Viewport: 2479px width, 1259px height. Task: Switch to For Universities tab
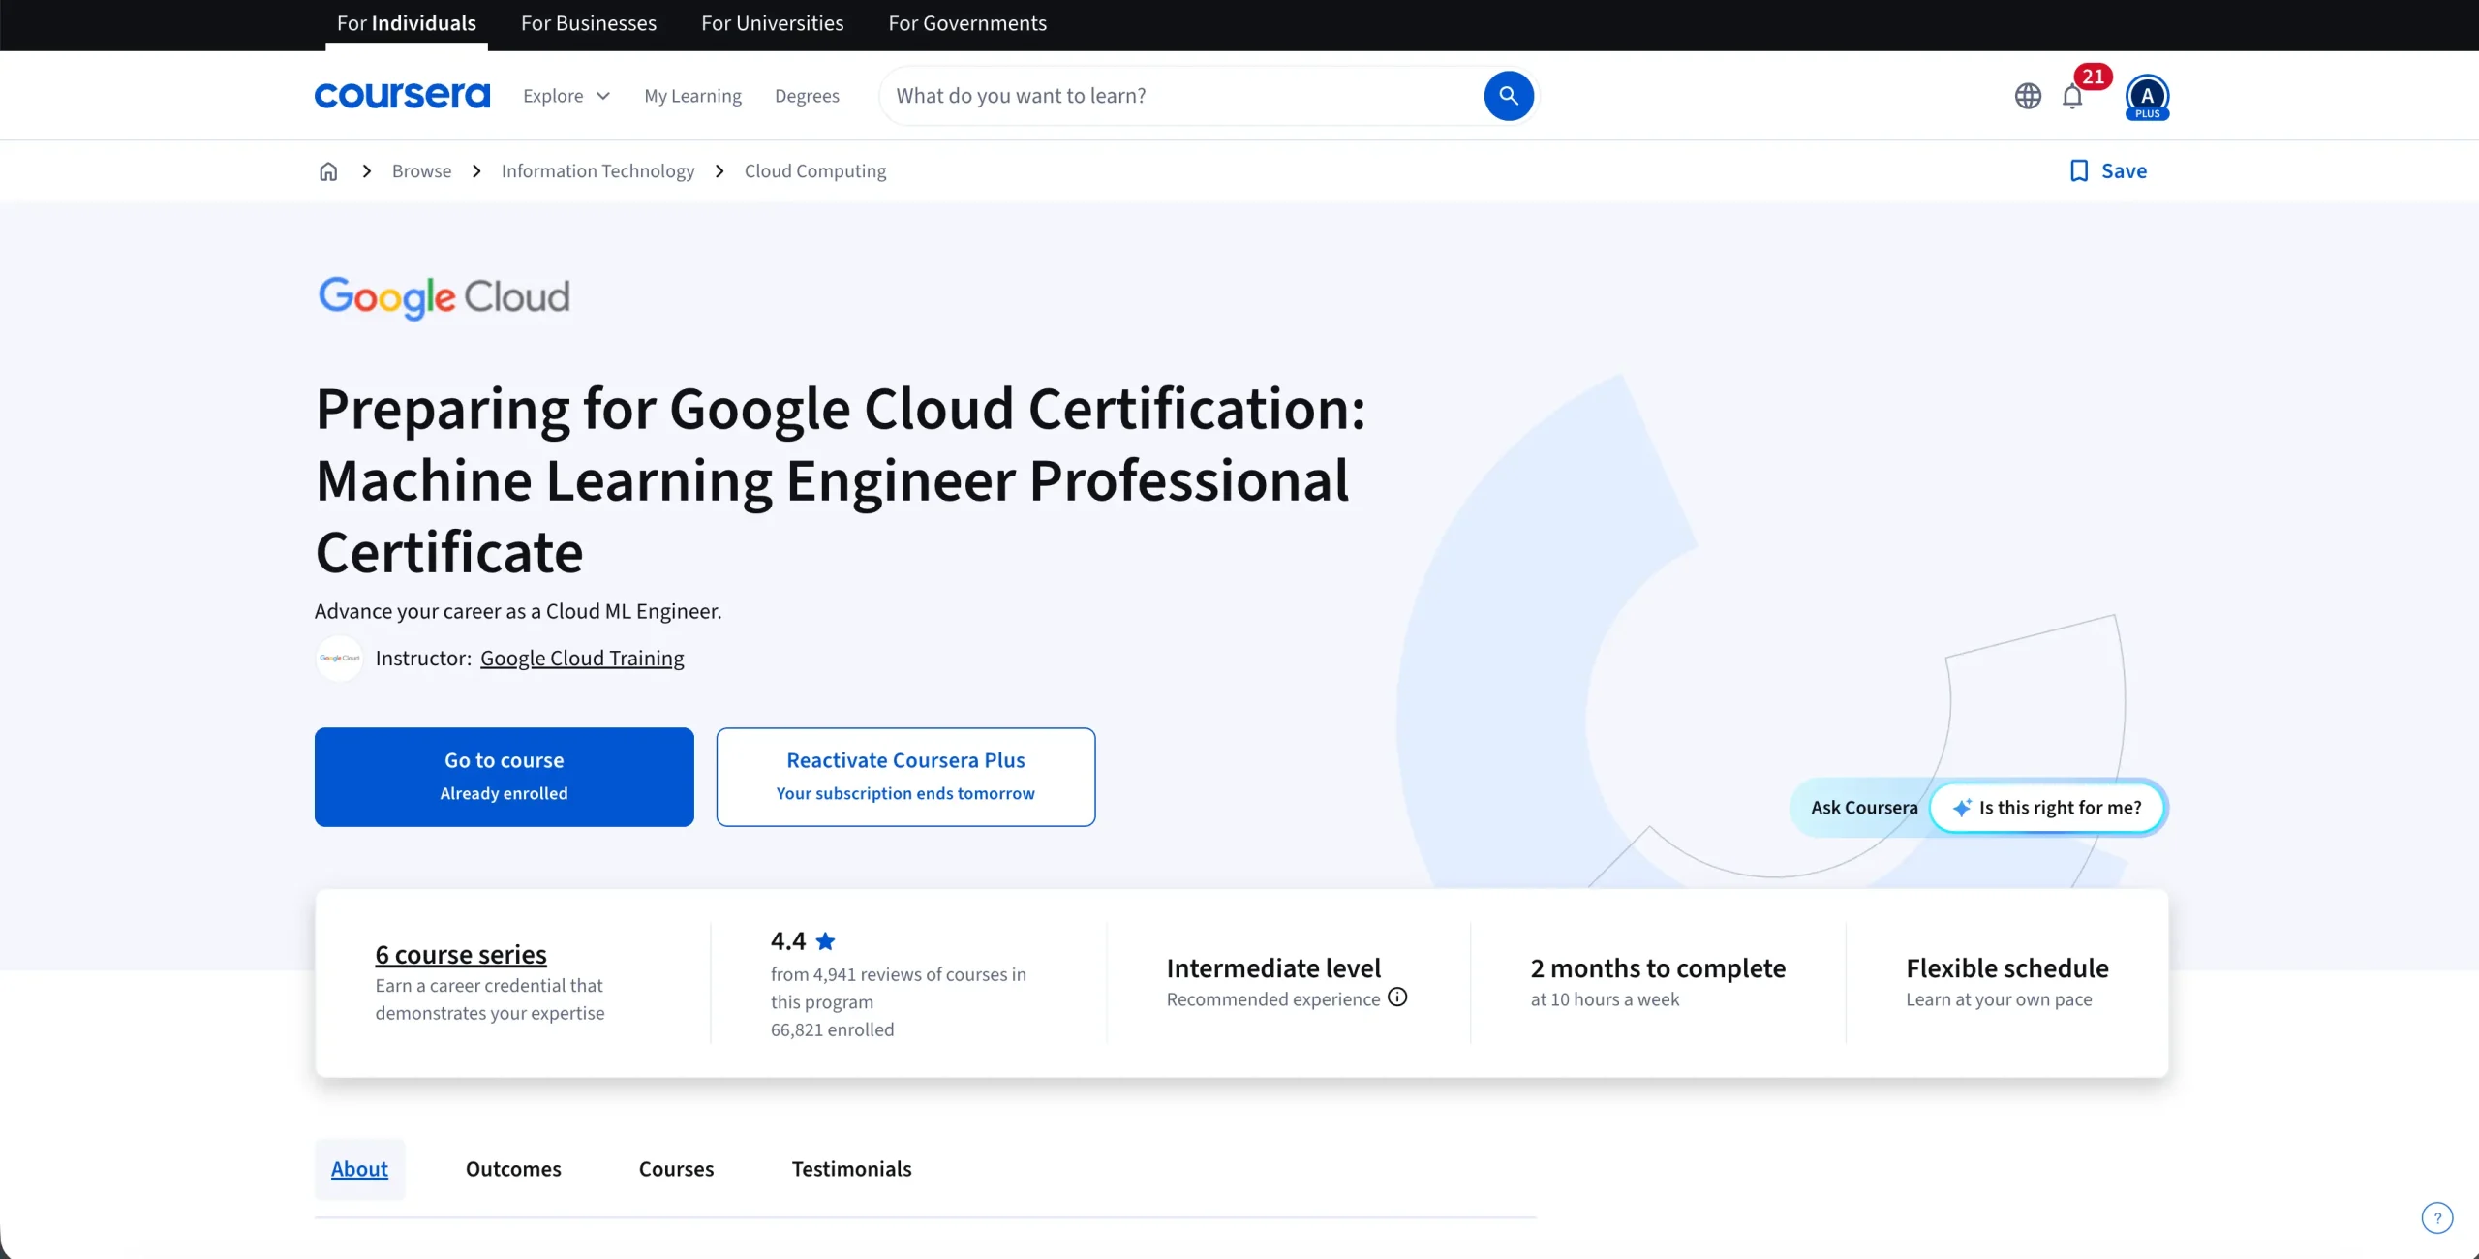click(772, 23)
